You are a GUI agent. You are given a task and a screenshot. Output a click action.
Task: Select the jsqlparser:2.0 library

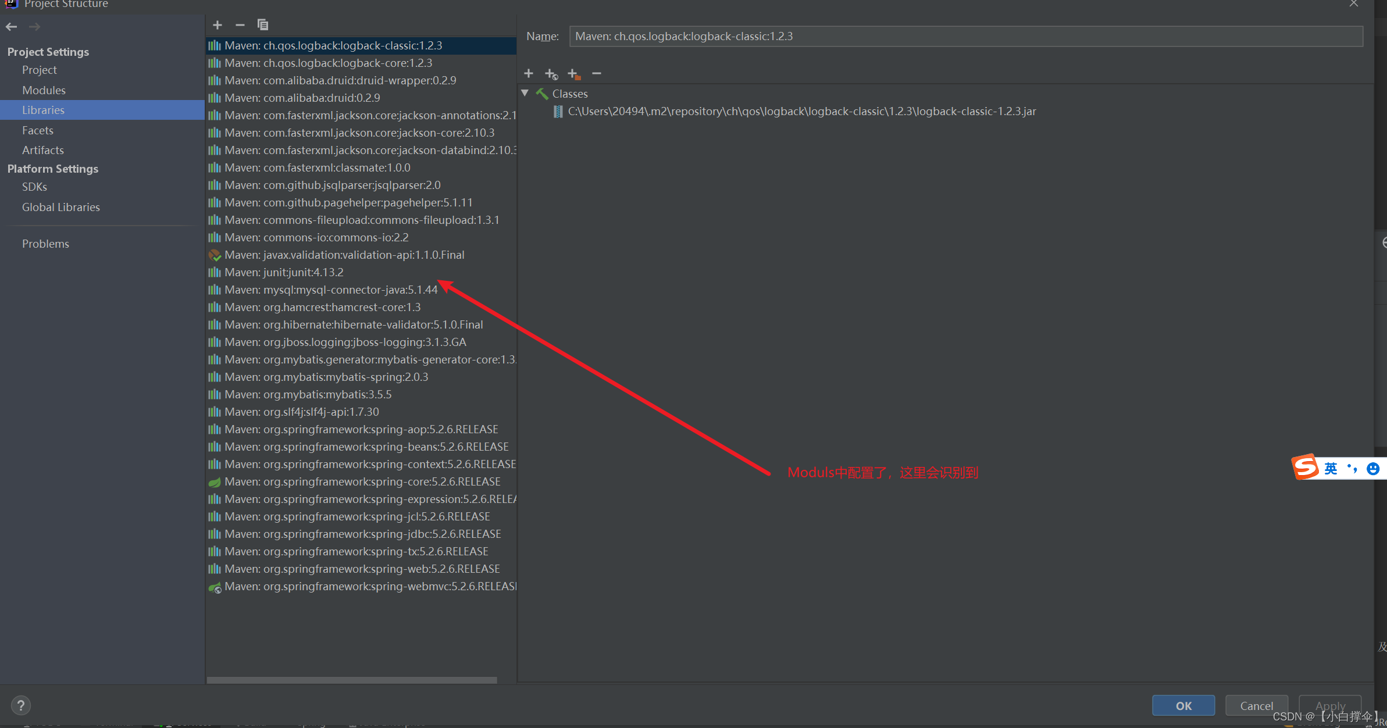[361, 185]
